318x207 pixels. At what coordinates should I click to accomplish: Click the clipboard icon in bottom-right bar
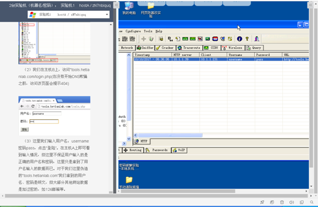click(282, 202)
